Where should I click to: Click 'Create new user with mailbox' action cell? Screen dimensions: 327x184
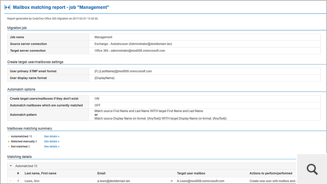[x=273, y=181]
